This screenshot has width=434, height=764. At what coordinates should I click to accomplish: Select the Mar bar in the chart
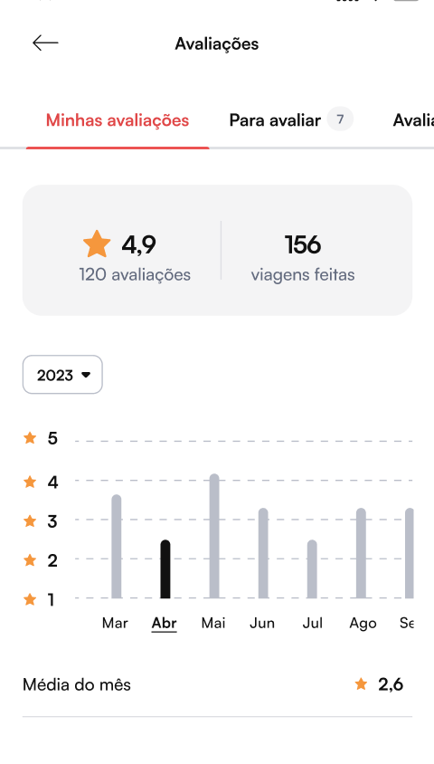[117, 546]
